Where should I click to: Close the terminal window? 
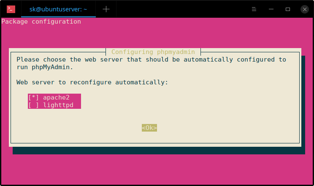tap(305, 9)
